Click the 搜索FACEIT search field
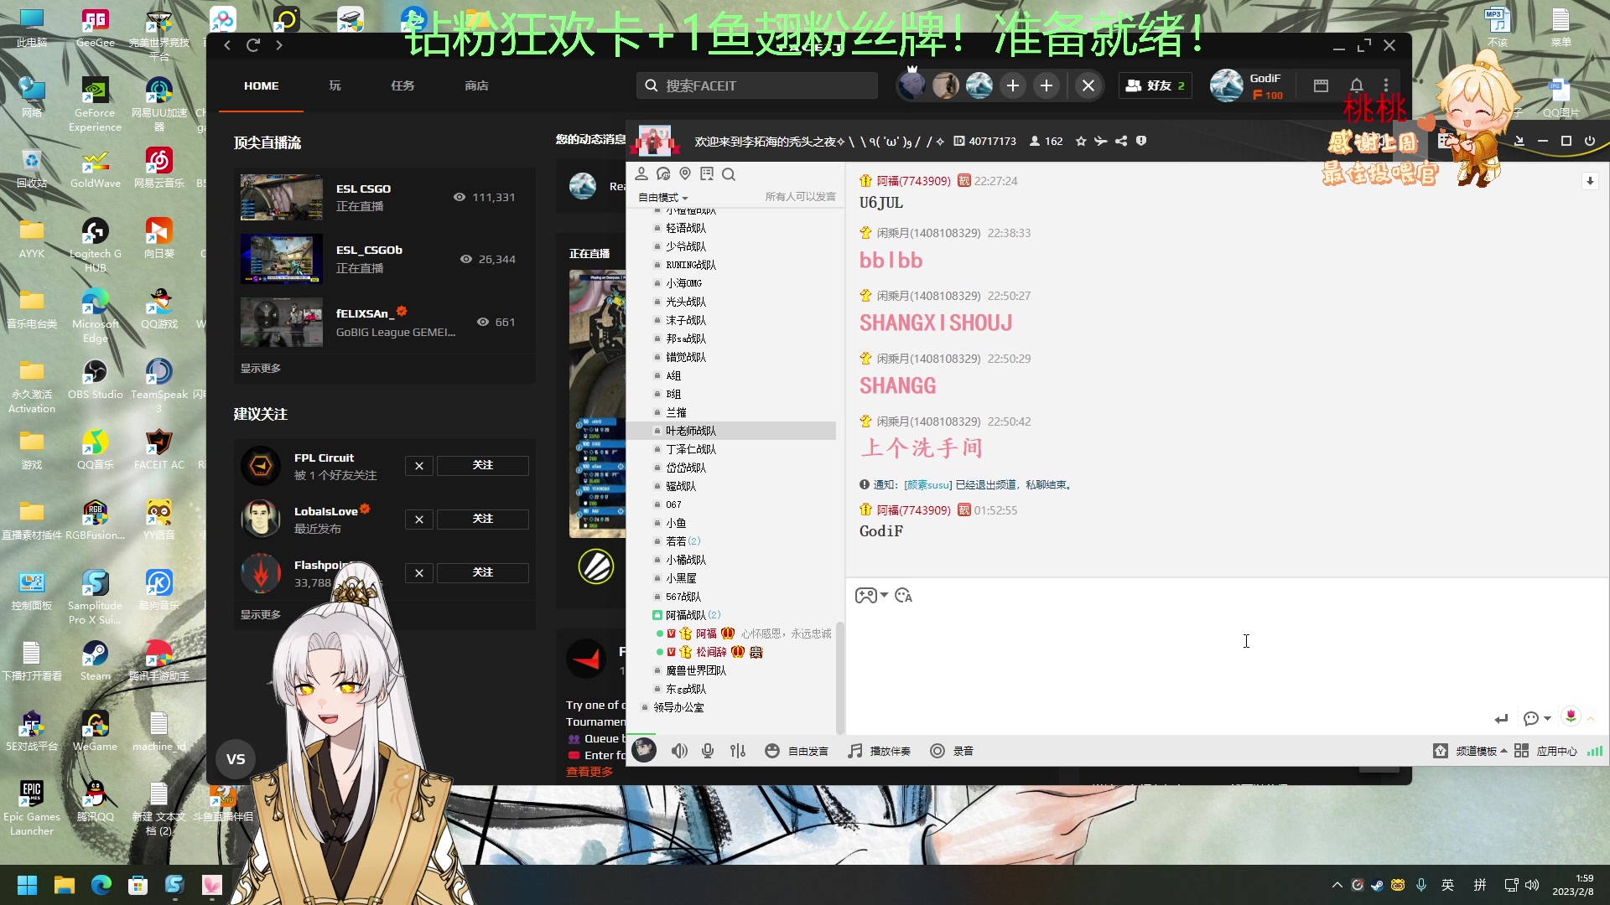The image size is (1610, 905). click(x=757, y=85)
